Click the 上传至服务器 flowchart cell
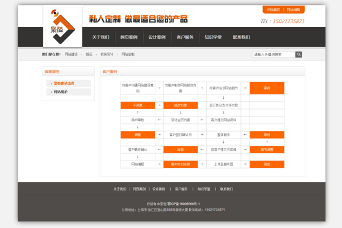 (223, 164)
